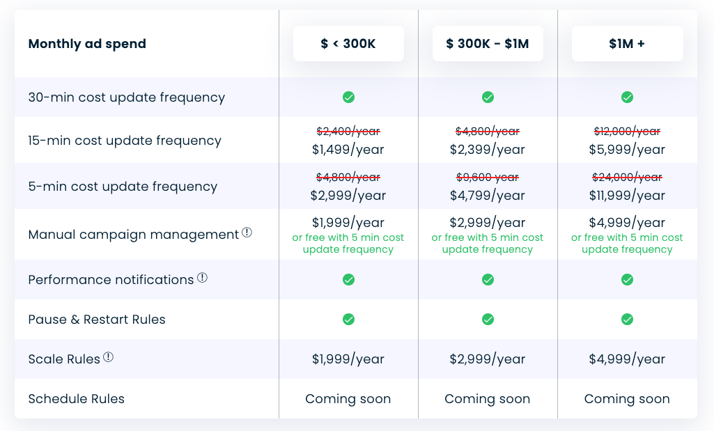The width and height of the screenshot is (714, 431).
Task: Click the green free with 5 min frequency offer link
Action: tap(348, 244)
